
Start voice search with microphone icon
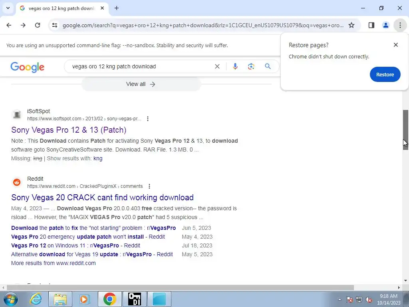(x=235, y=66)
